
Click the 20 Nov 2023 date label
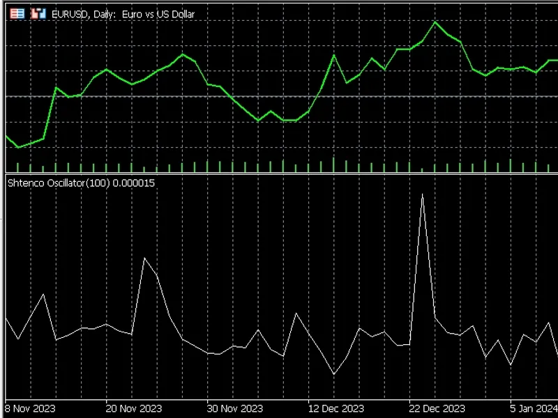134,408
